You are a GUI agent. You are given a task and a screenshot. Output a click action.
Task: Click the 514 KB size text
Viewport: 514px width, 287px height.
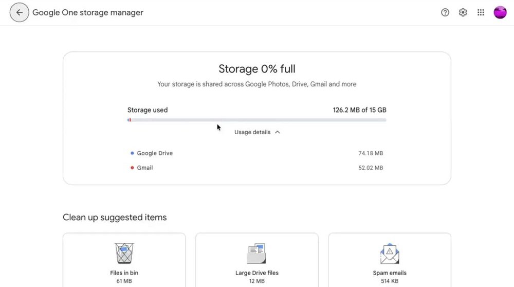[x=390, y=281]
